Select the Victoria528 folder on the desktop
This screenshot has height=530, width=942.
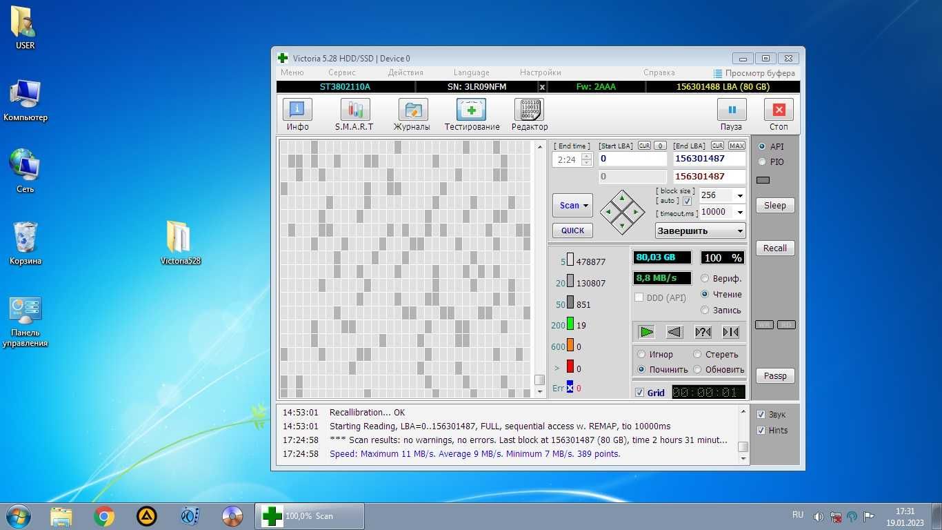pyautogui.click(x=180, y=243)
